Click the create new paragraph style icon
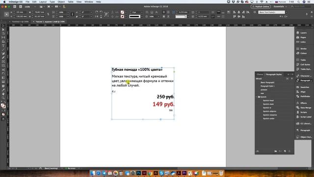This screenshot has height=177, width=314. [285, 151]
